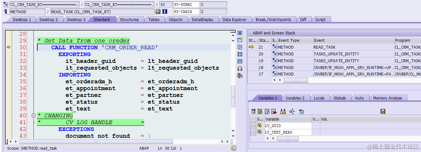This screenshot has width=421, height=152.
Task: Click the Val. column header
Action: (x=370, y=119)
